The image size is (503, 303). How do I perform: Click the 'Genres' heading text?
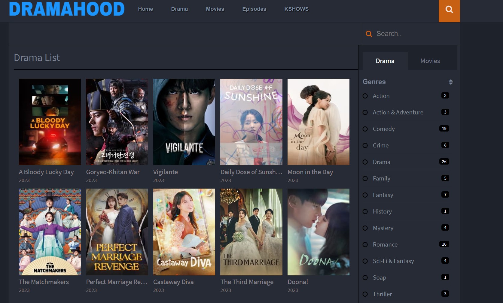(x=374, y=82)
